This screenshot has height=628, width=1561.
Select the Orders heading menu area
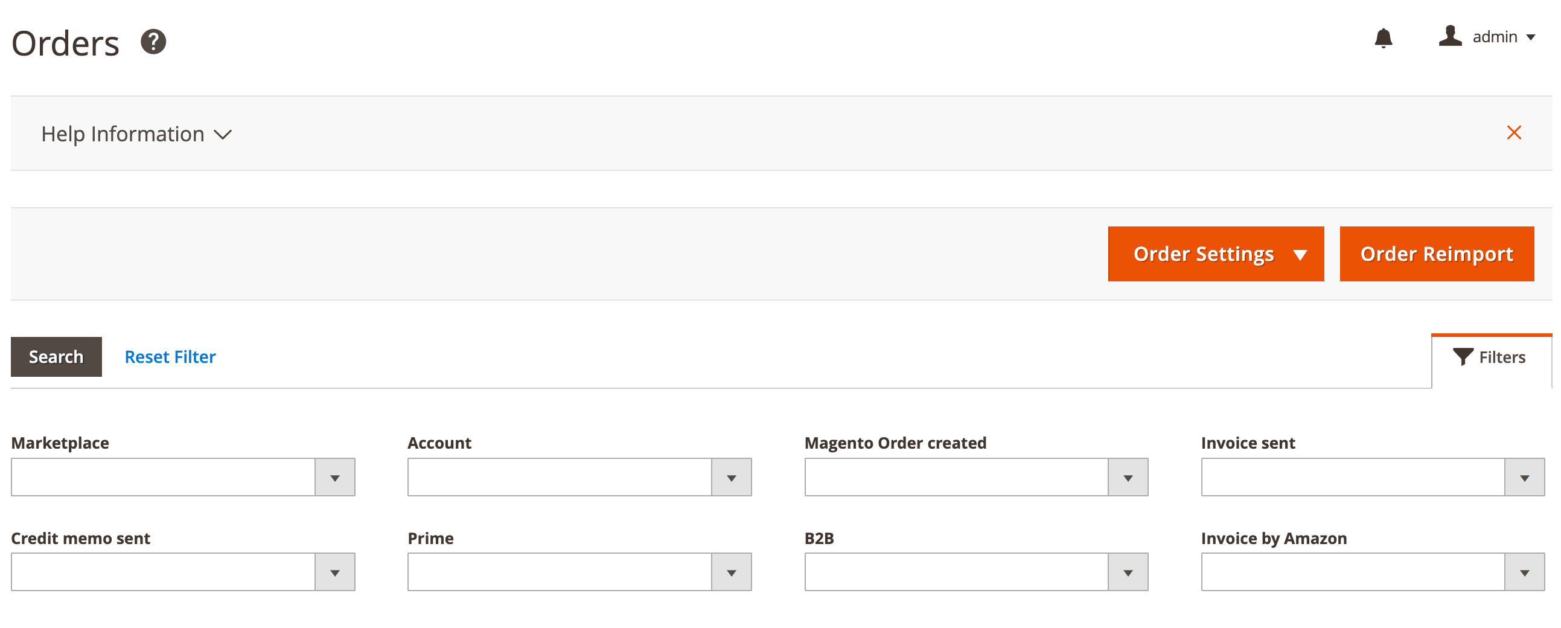pyautogui.click(x=65, y=41)
